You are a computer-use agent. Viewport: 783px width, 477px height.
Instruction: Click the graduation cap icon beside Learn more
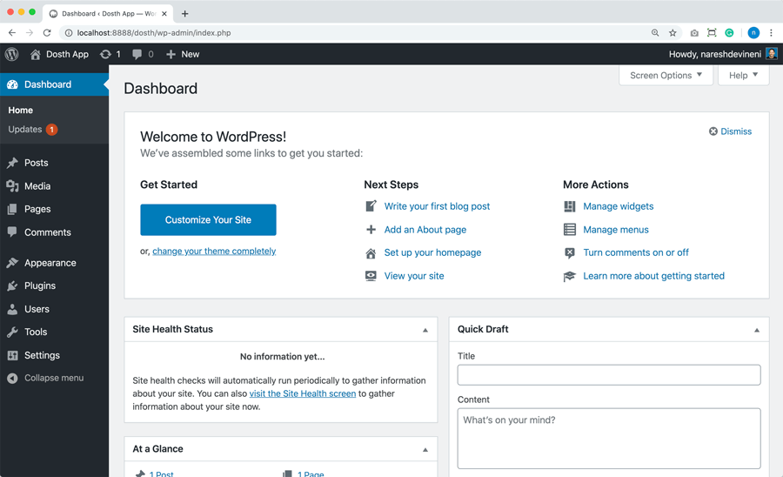[570, 276]
